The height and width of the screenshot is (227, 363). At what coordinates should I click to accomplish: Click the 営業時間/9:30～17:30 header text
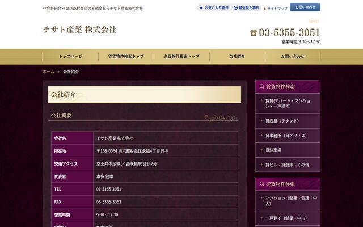[x=301, y=41]
